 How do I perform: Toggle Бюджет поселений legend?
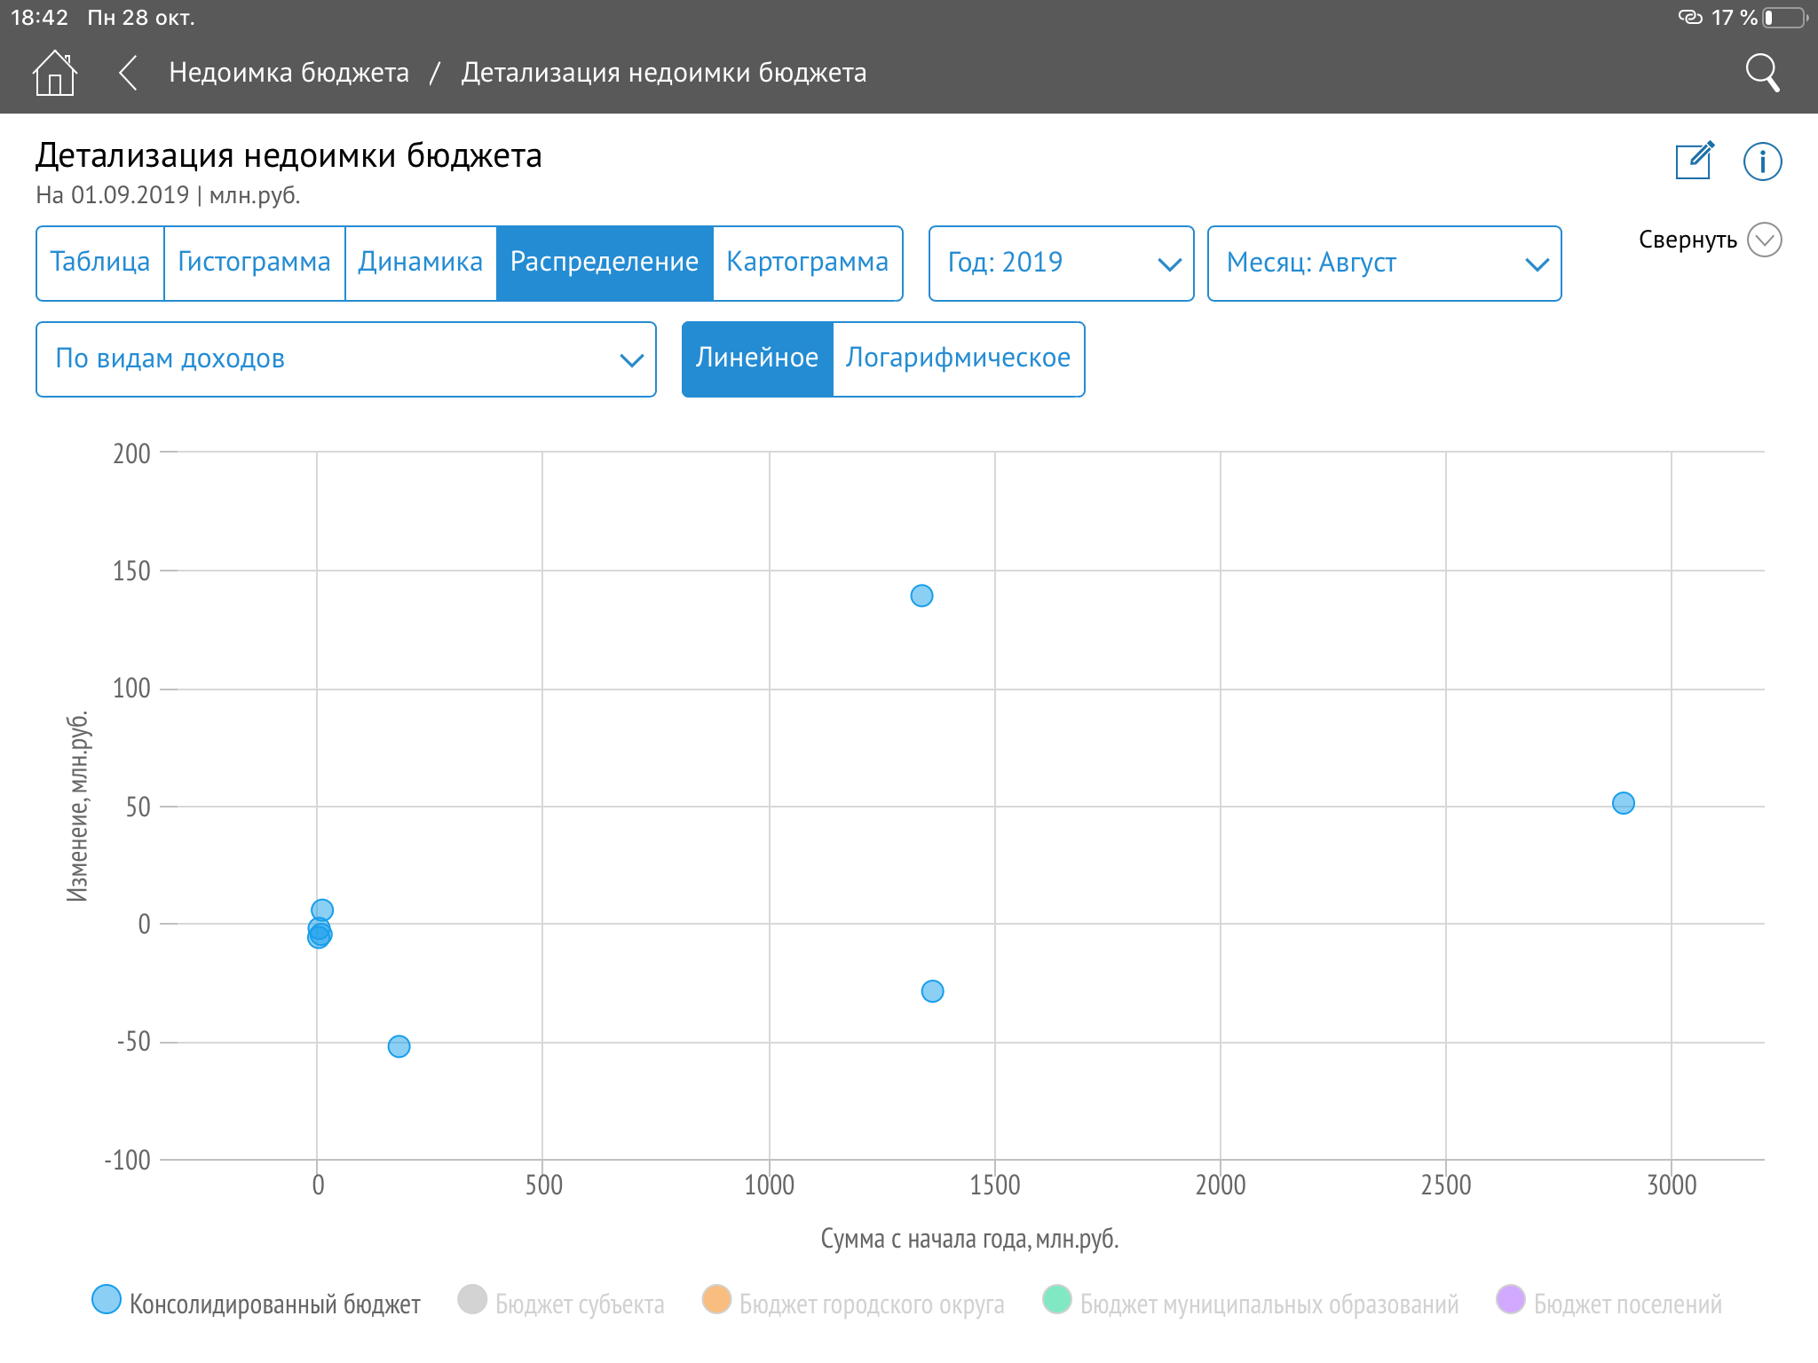(1609, 1303)
